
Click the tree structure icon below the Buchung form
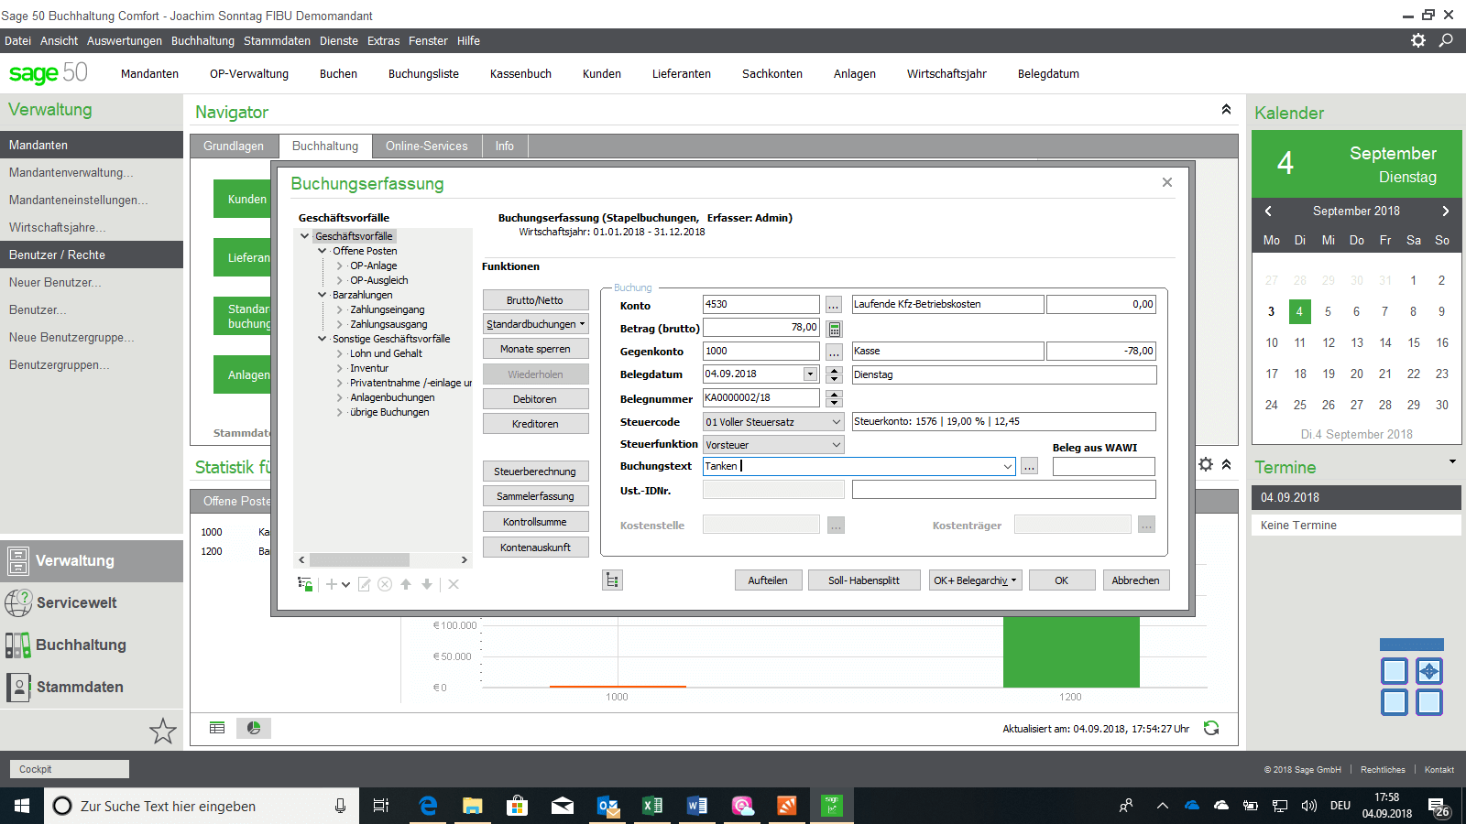coord(613,580)
